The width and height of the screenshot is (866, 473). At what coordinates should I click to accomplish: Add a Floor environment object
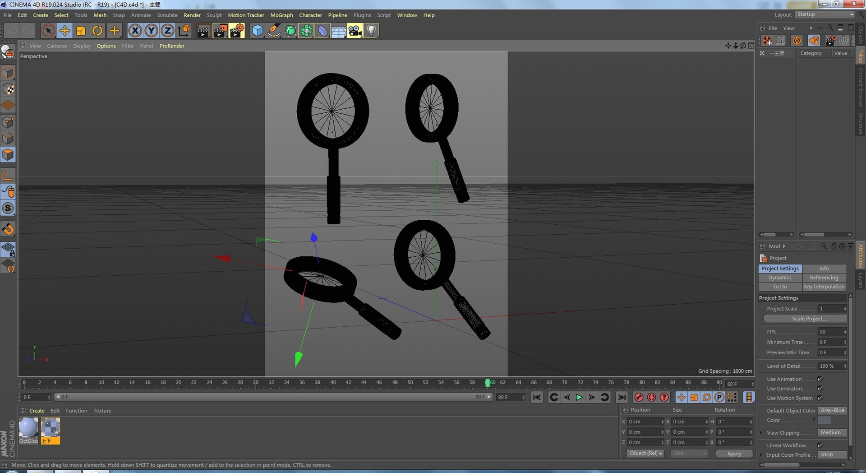(x=339, y=31)
